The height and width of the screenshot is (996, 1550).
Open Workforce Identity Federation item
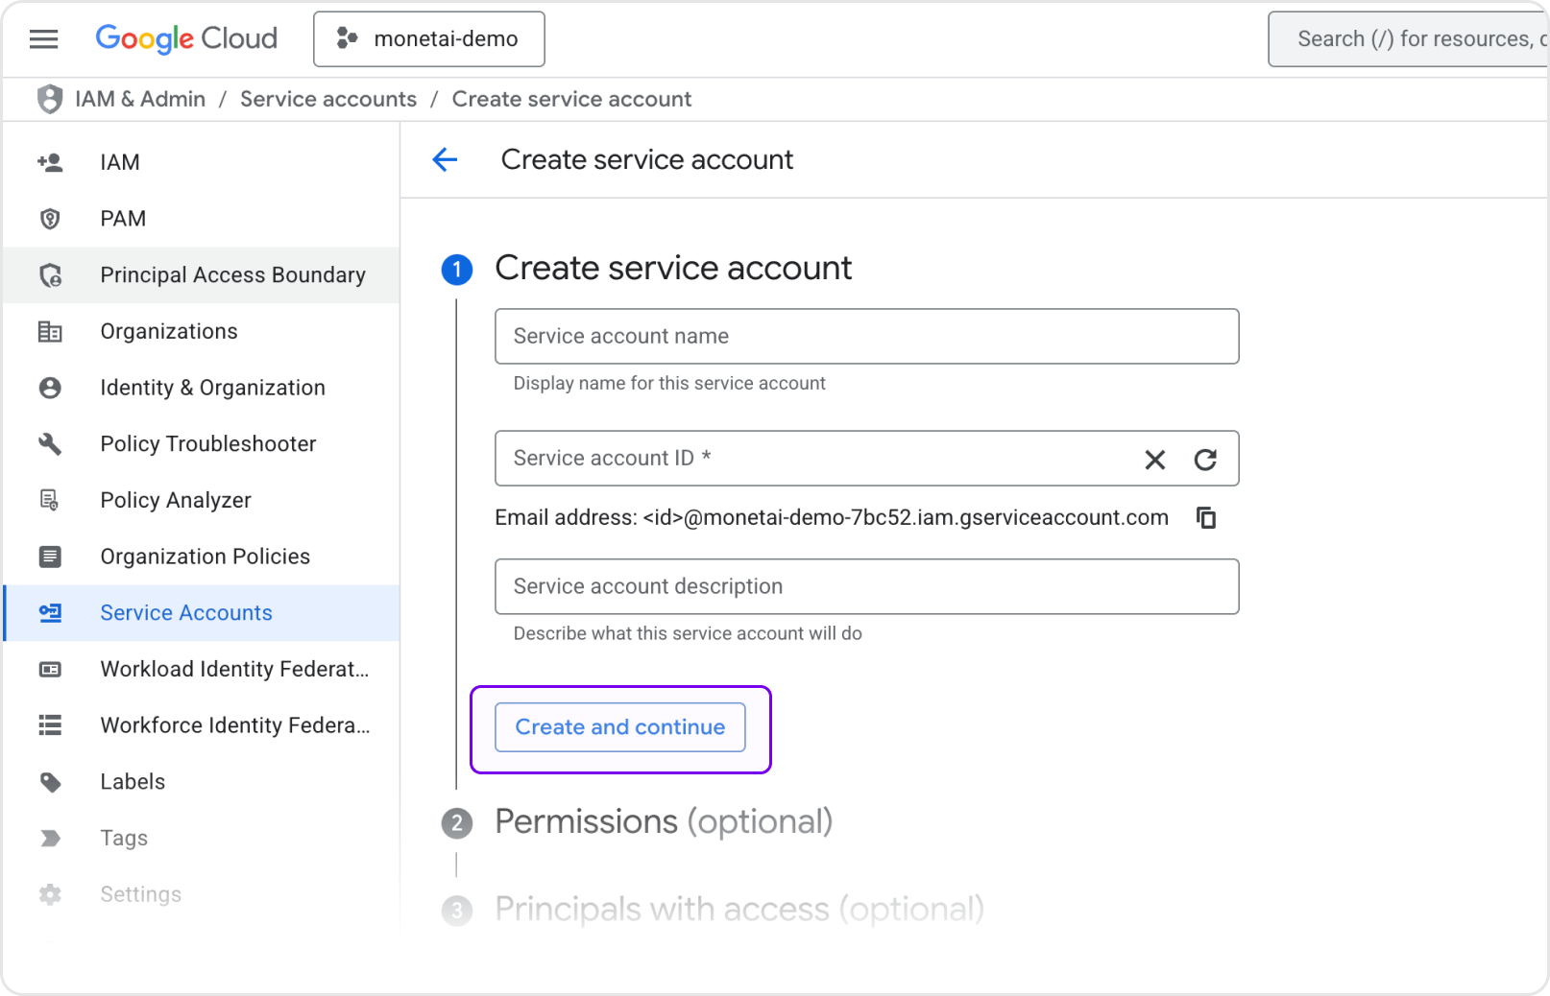(x=202, y=725)
